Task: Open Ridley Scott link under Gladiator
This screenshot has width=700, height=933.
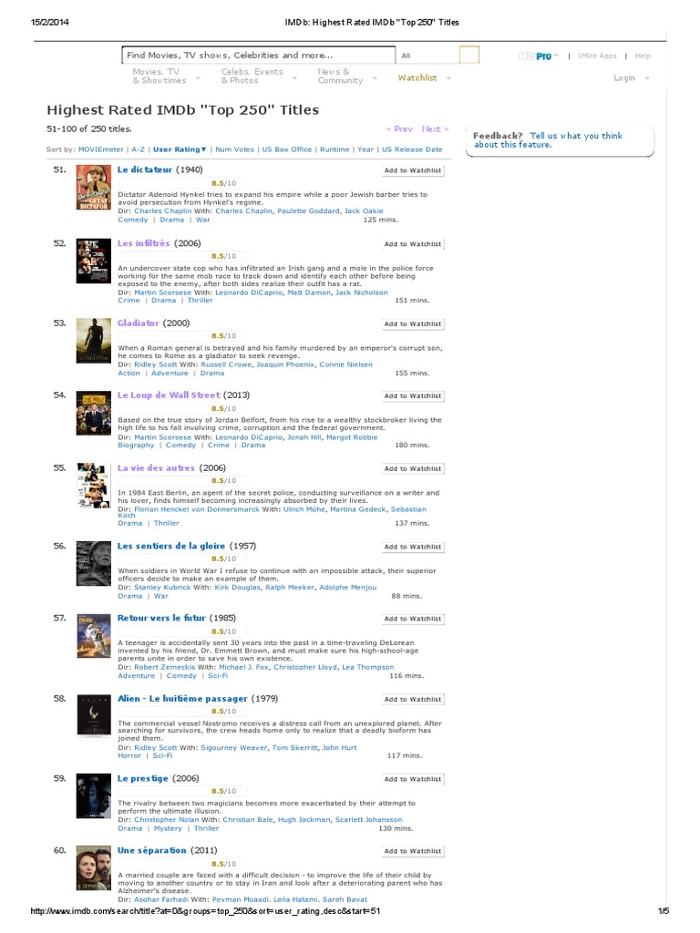Action: [155, 364]
